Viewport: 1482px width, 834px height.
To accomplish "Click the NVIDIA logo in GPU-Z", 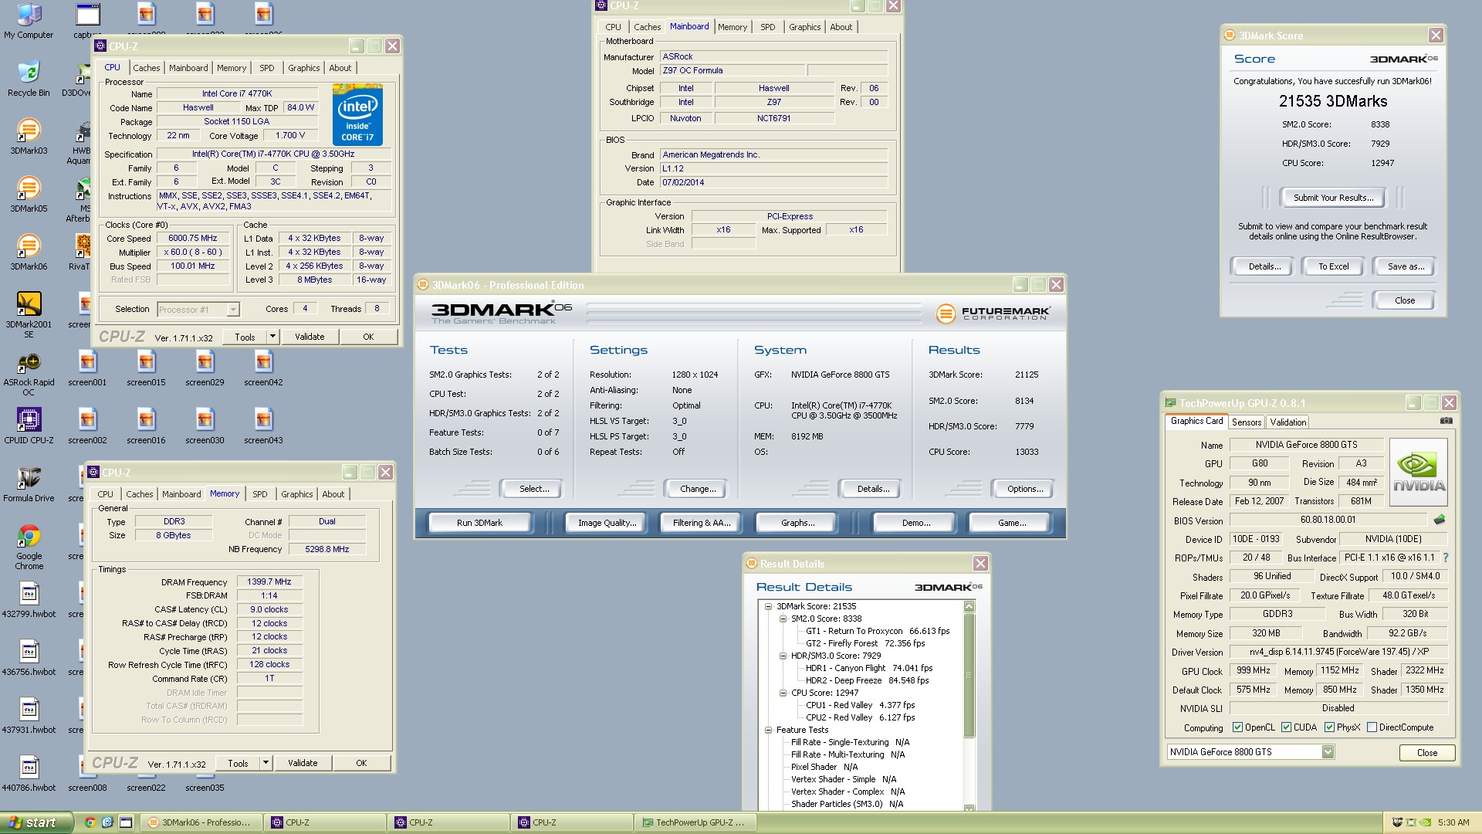I will [1418, 472].
